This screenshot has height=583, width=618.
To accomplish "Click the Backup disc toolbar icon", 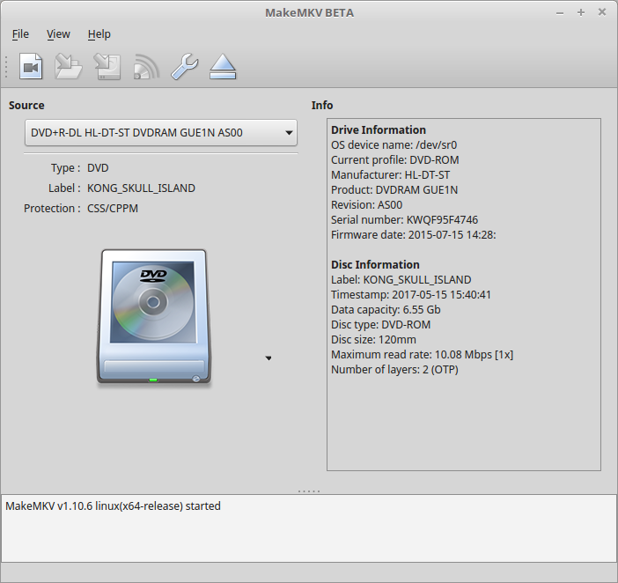I will [107, 66].
